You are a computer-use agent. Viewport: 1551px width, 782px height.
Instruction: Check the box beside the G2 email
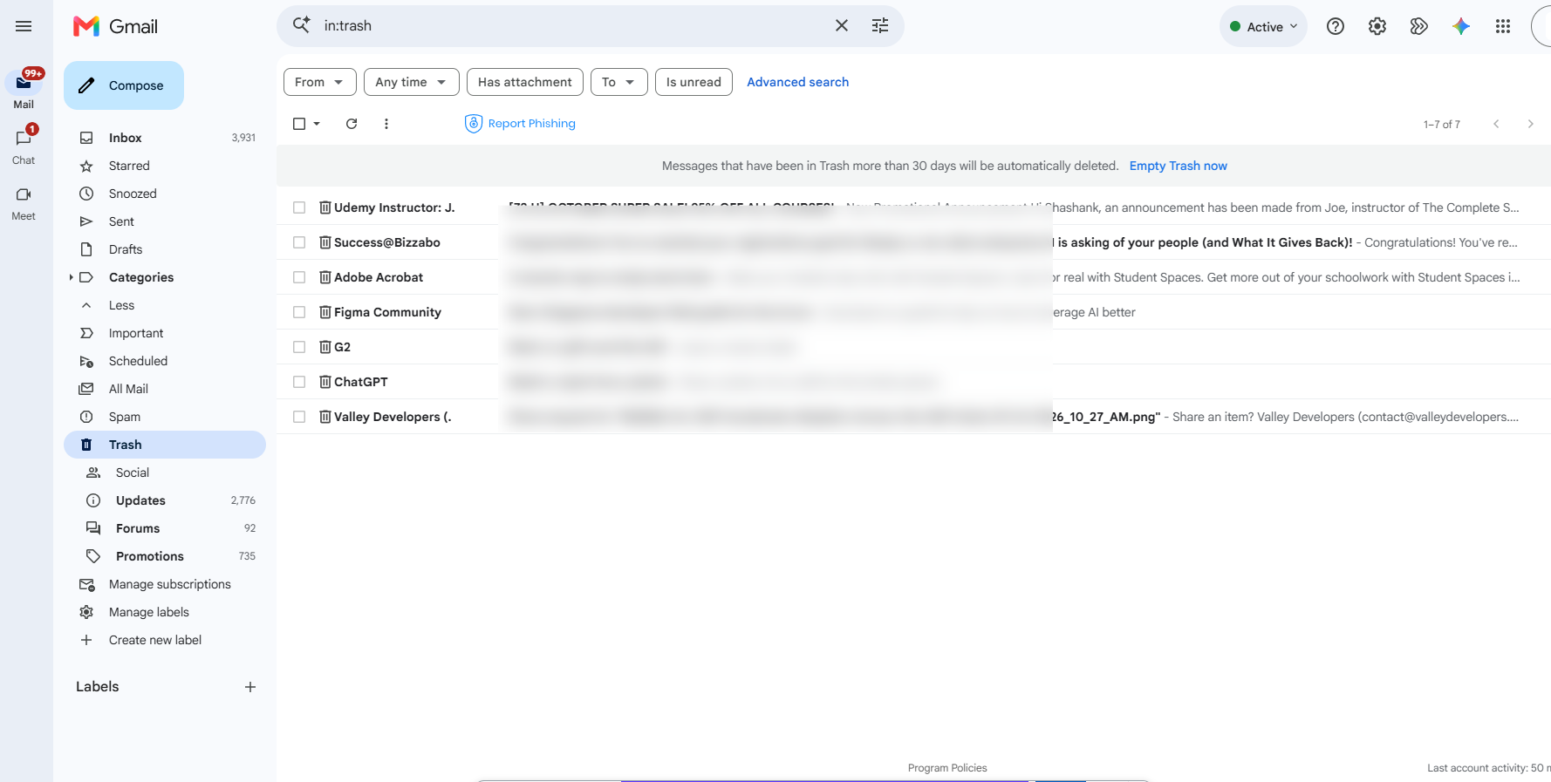coord(299,347)
